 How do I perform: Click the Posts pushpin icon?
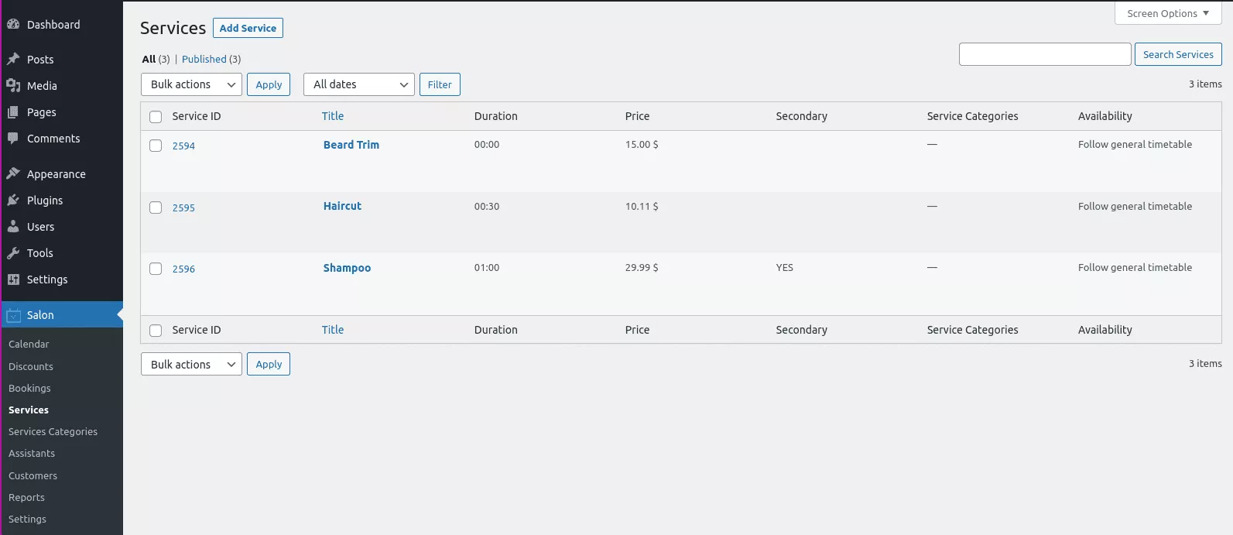[x=13, y=59]
